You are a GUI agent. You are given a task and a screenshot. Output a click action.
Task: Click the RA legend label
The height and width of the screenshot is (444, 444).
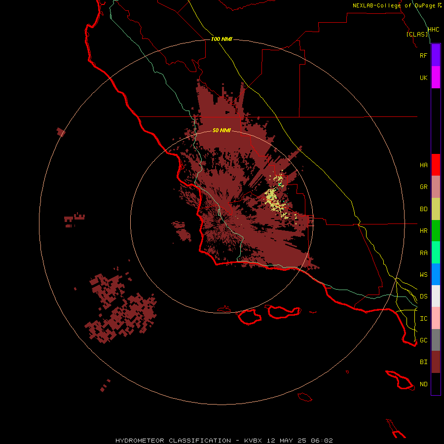click(423, 253)
